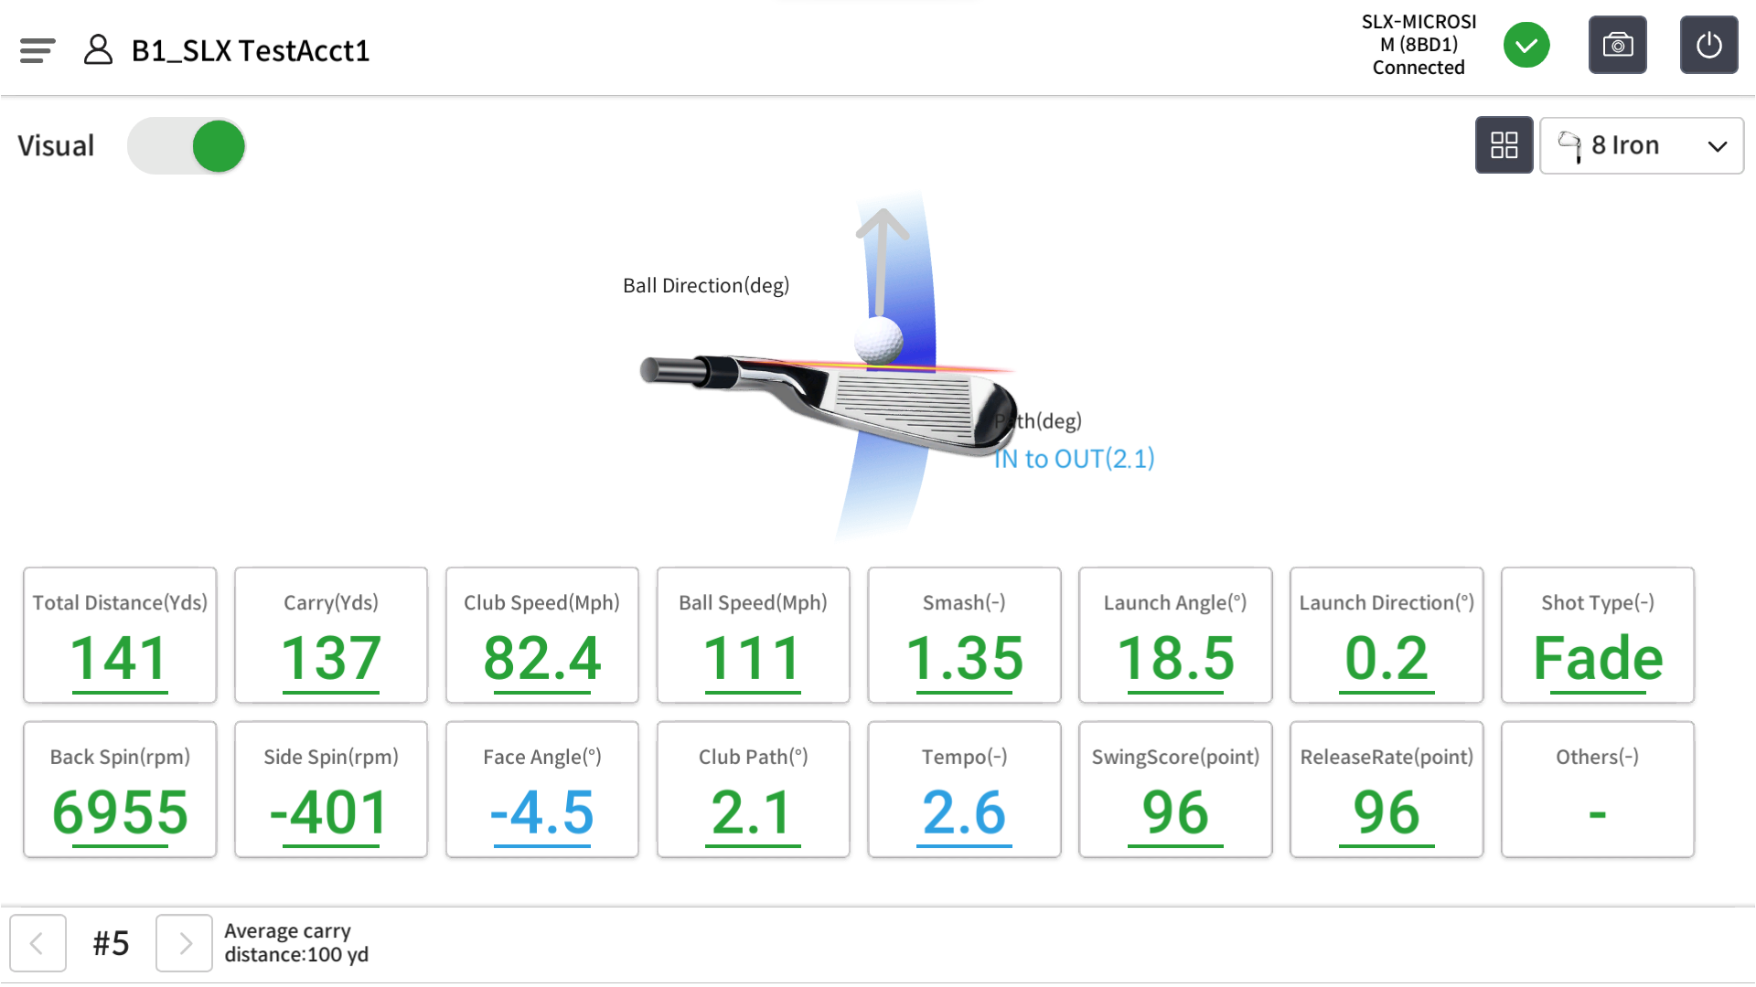The width and height of the screenshot is (1756, 987).
Task: Select the Total Distance tile
Action: point(120,635)
